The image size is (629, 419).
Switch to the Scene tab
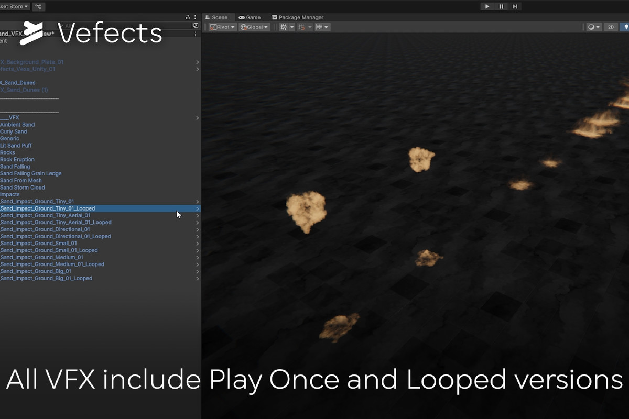tap(216, 17)
